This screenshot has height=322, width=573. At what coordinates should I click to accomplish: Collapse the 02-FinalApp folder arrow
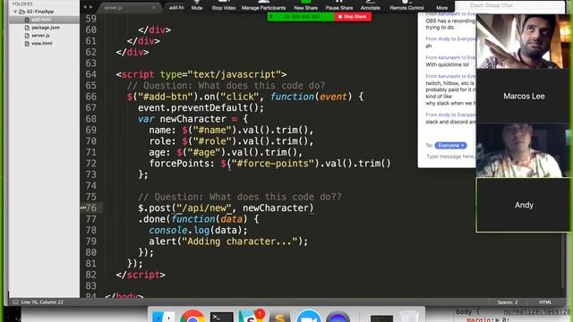tap(15, 12)
